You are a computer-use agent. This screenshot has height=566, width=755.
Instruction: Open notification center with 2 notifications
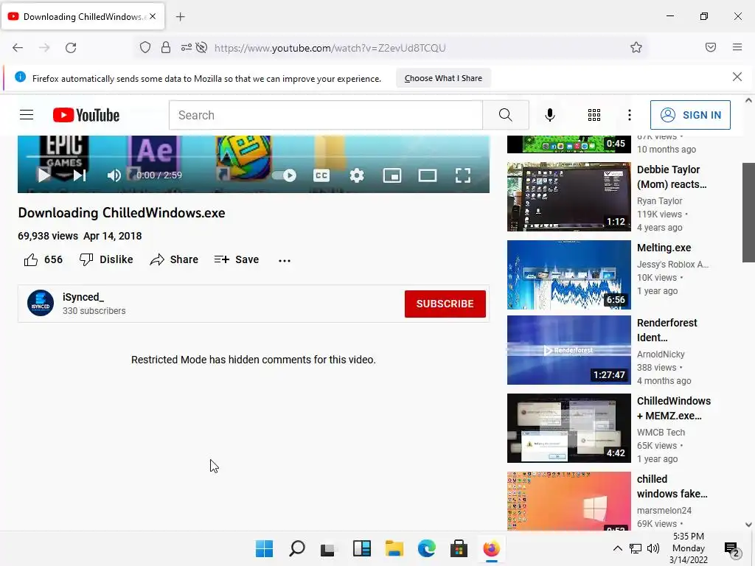click(x=731, y=548)
